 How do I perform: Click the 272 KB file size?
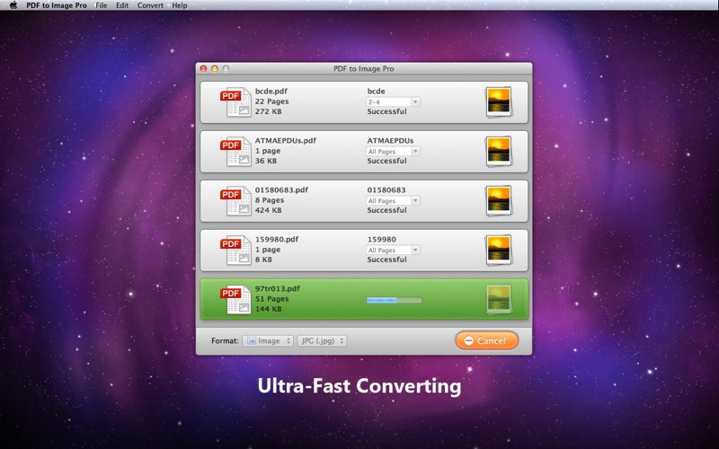click(268, 111)
